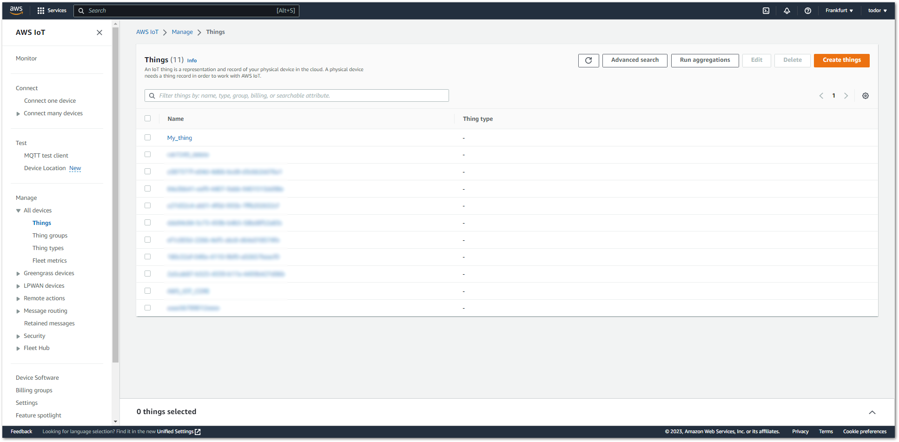Open the help question mark menu
Viewport: 899px width, 442px height.
tap(808, 11)
